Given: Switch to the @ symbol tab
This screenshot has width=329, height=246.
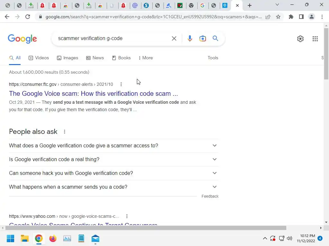Looking at the screenshot, I should point(135,5).
